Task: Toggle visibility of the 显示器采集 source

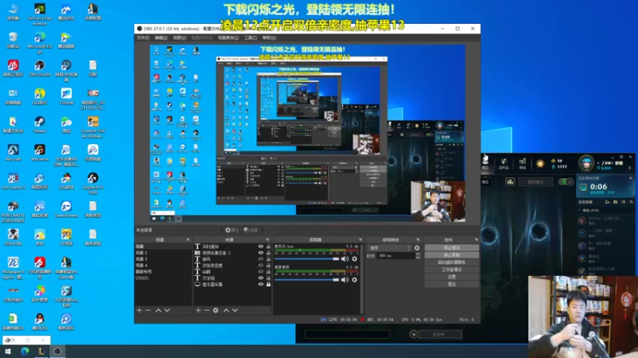Action: click(x=261, y=284)
